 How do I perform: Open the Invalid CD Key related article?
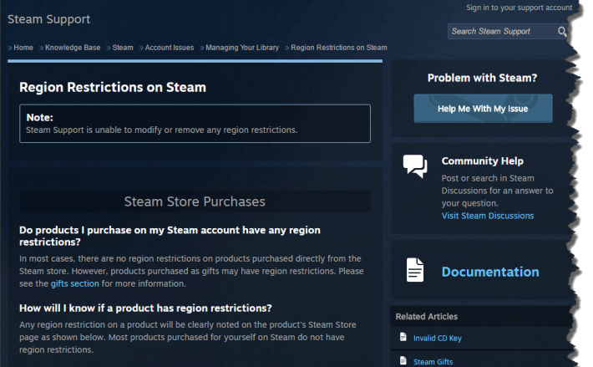click(437, 339)
